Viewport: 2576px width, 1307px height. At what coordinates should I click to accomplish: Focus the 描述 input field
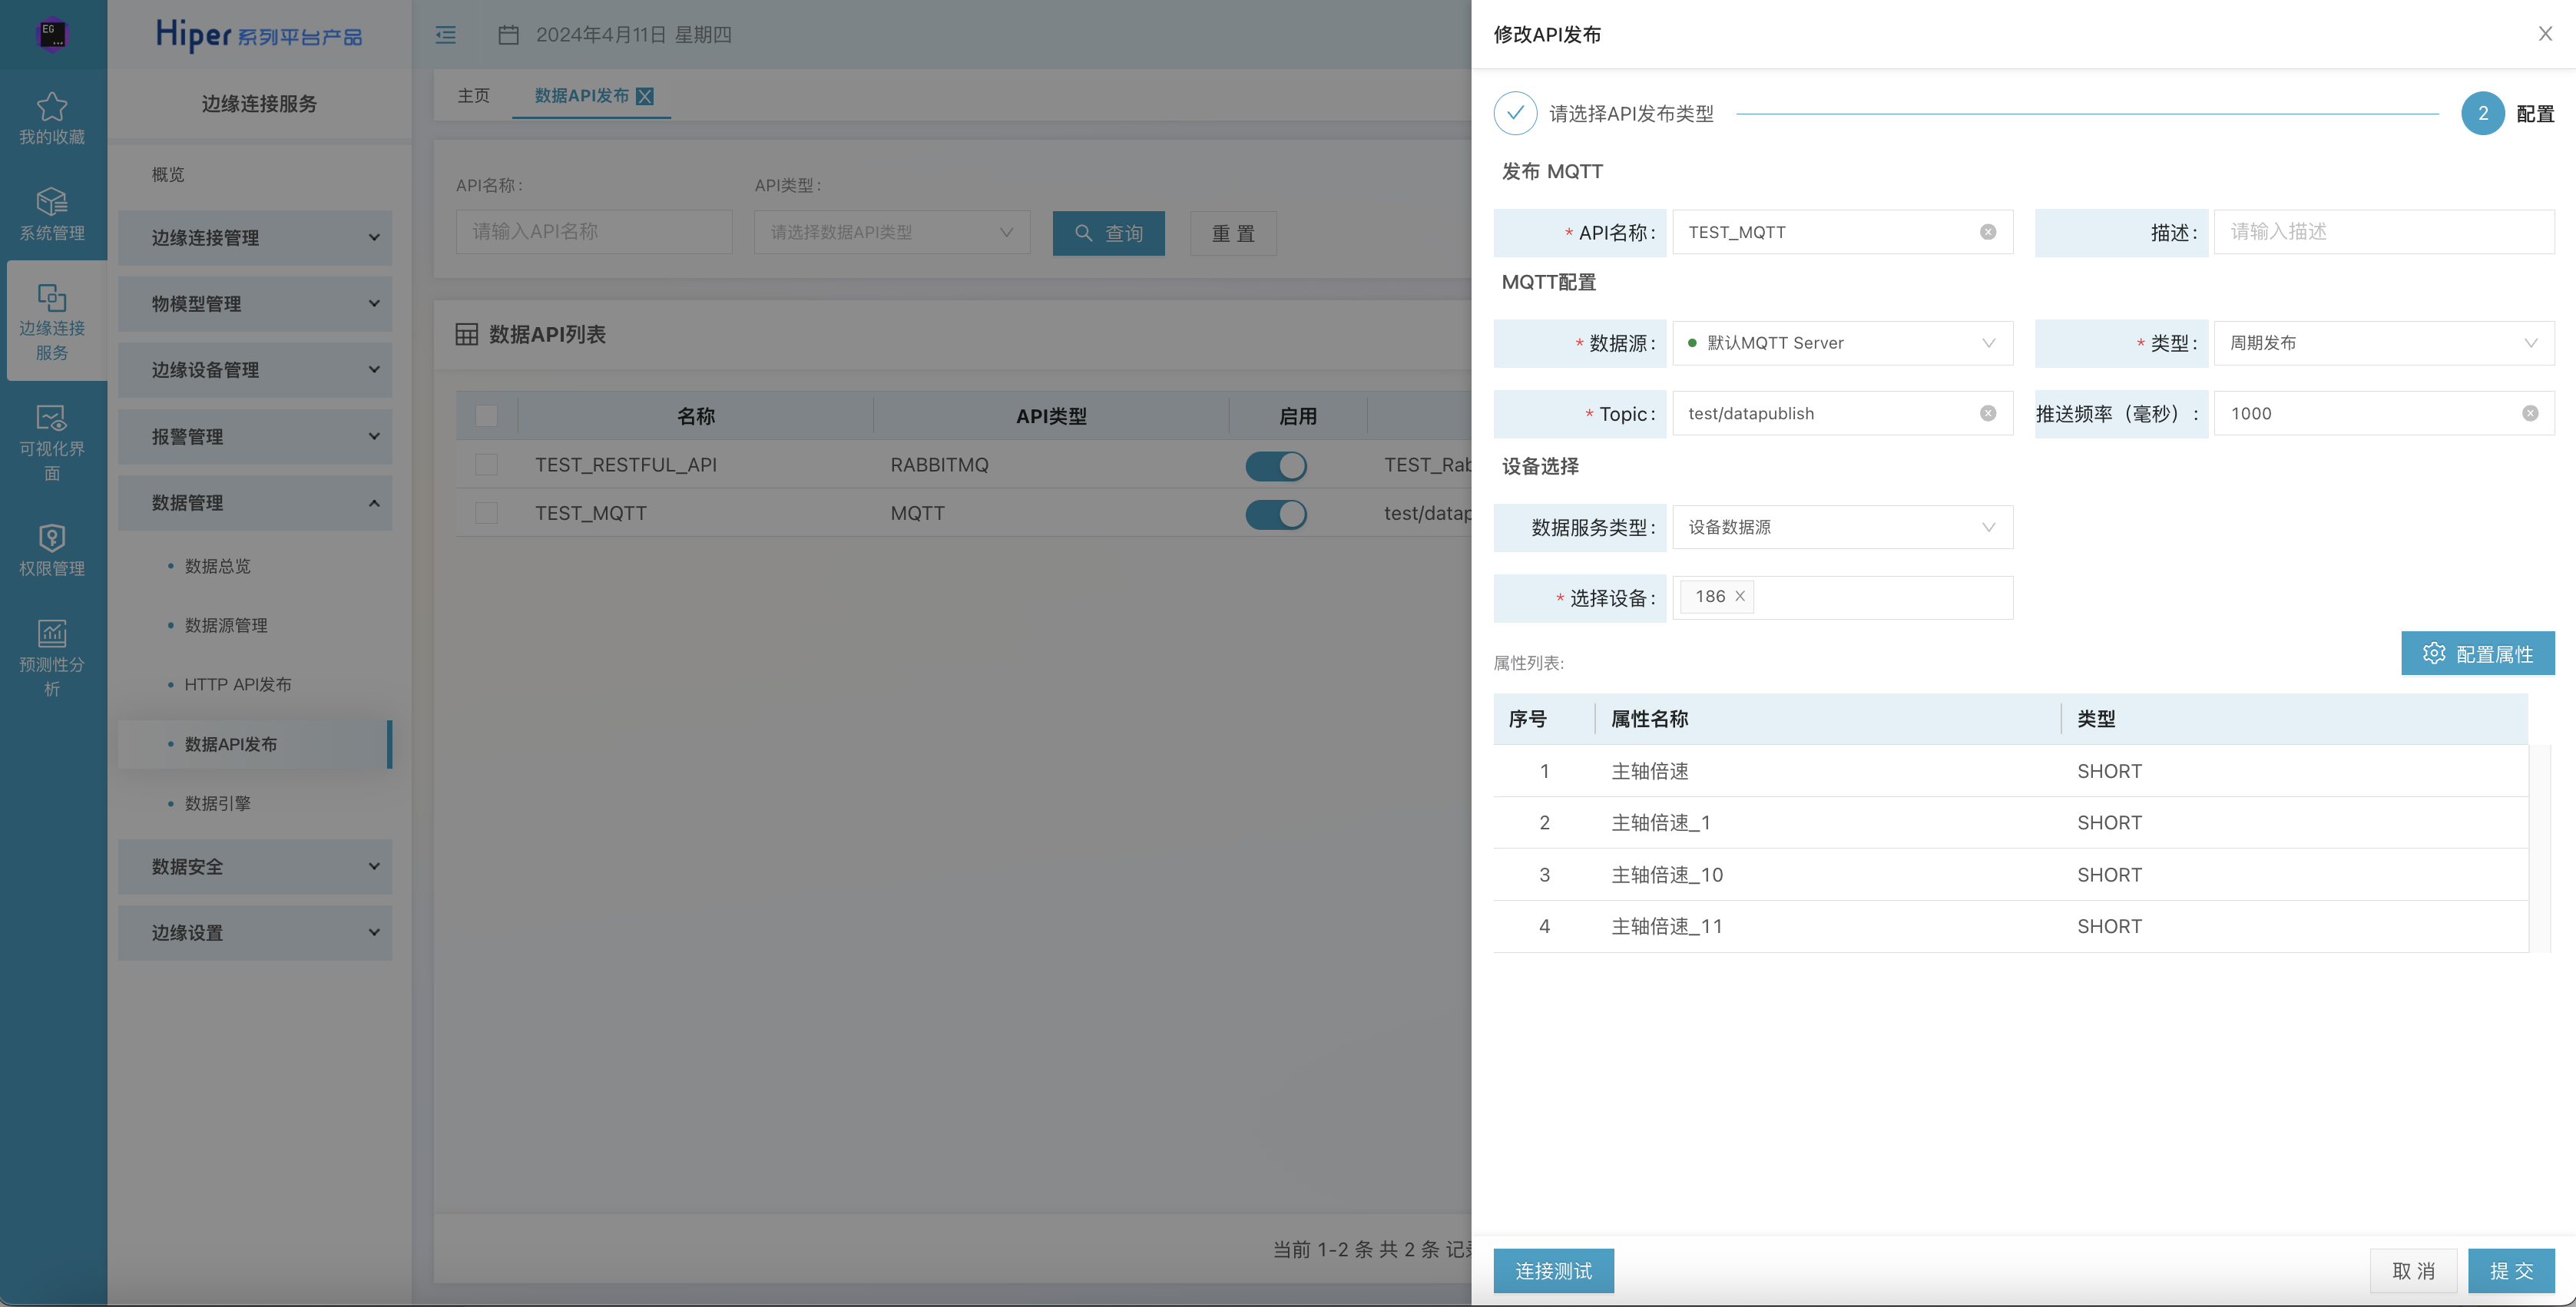[2384, 232]
